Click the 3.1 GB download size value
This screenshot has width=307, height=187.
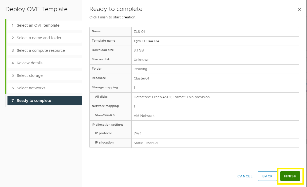click(139, 50)
